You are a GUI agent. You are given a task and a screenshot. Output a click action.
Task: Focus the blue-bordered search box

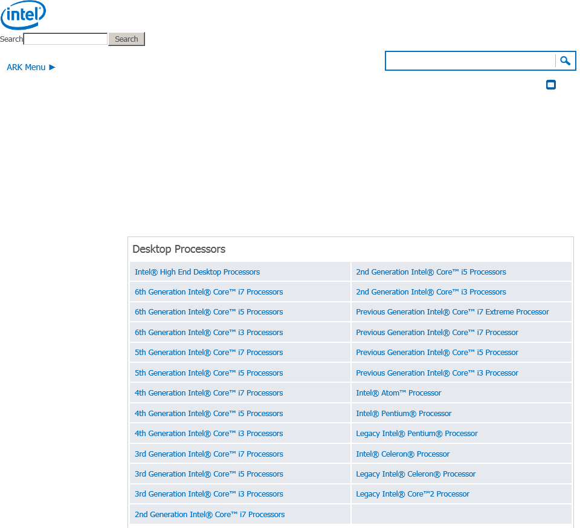[470, 60]
